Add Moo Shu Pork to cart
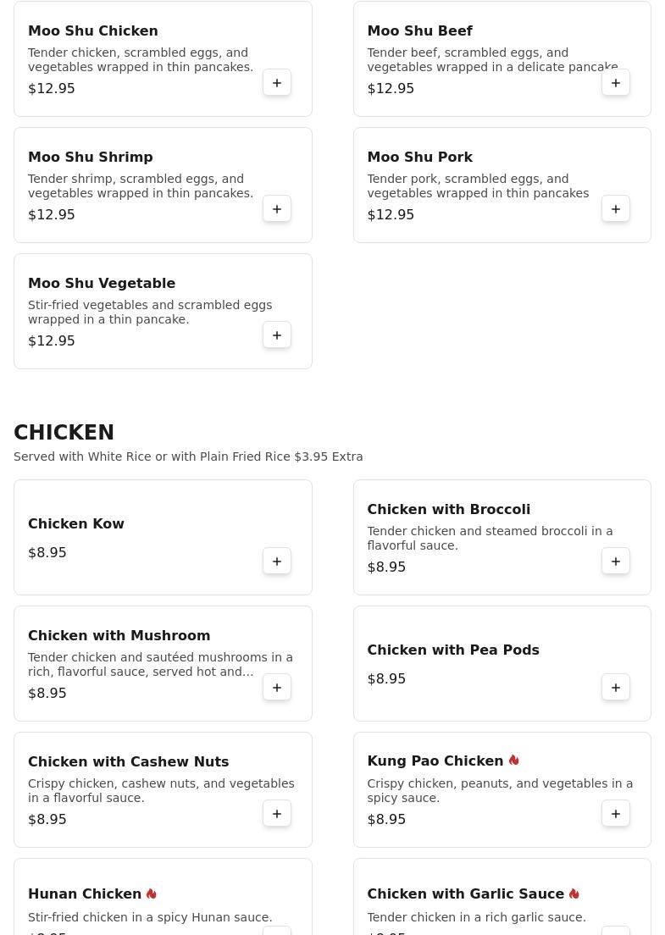 tap(616, 209)
